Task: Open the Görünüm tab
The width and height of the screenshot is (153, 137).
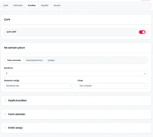Action: pyautogui.click(x=18, y=5)
